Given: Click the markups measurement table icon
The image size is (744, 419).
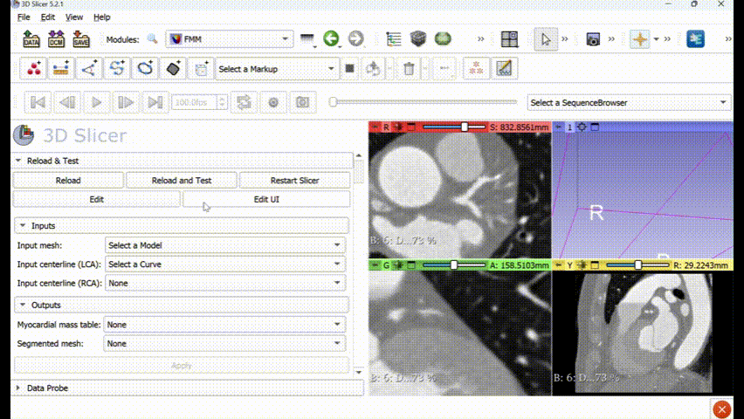Looking at the screenshot, I should click(x=504, y=69).
